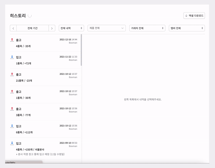
Task: Expand the 제품 전체 product selector
Action: tap(106, 28)
